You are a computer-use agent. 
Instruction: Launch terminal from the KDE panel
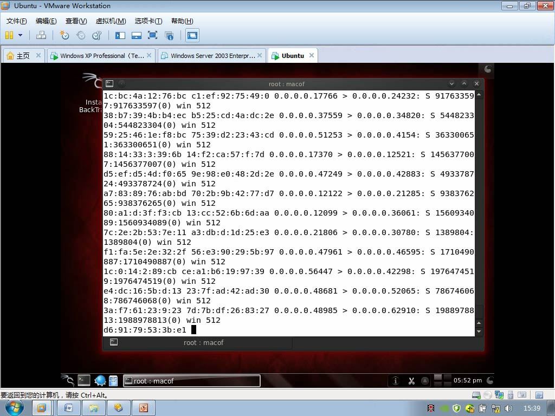[x=84, y=380]
